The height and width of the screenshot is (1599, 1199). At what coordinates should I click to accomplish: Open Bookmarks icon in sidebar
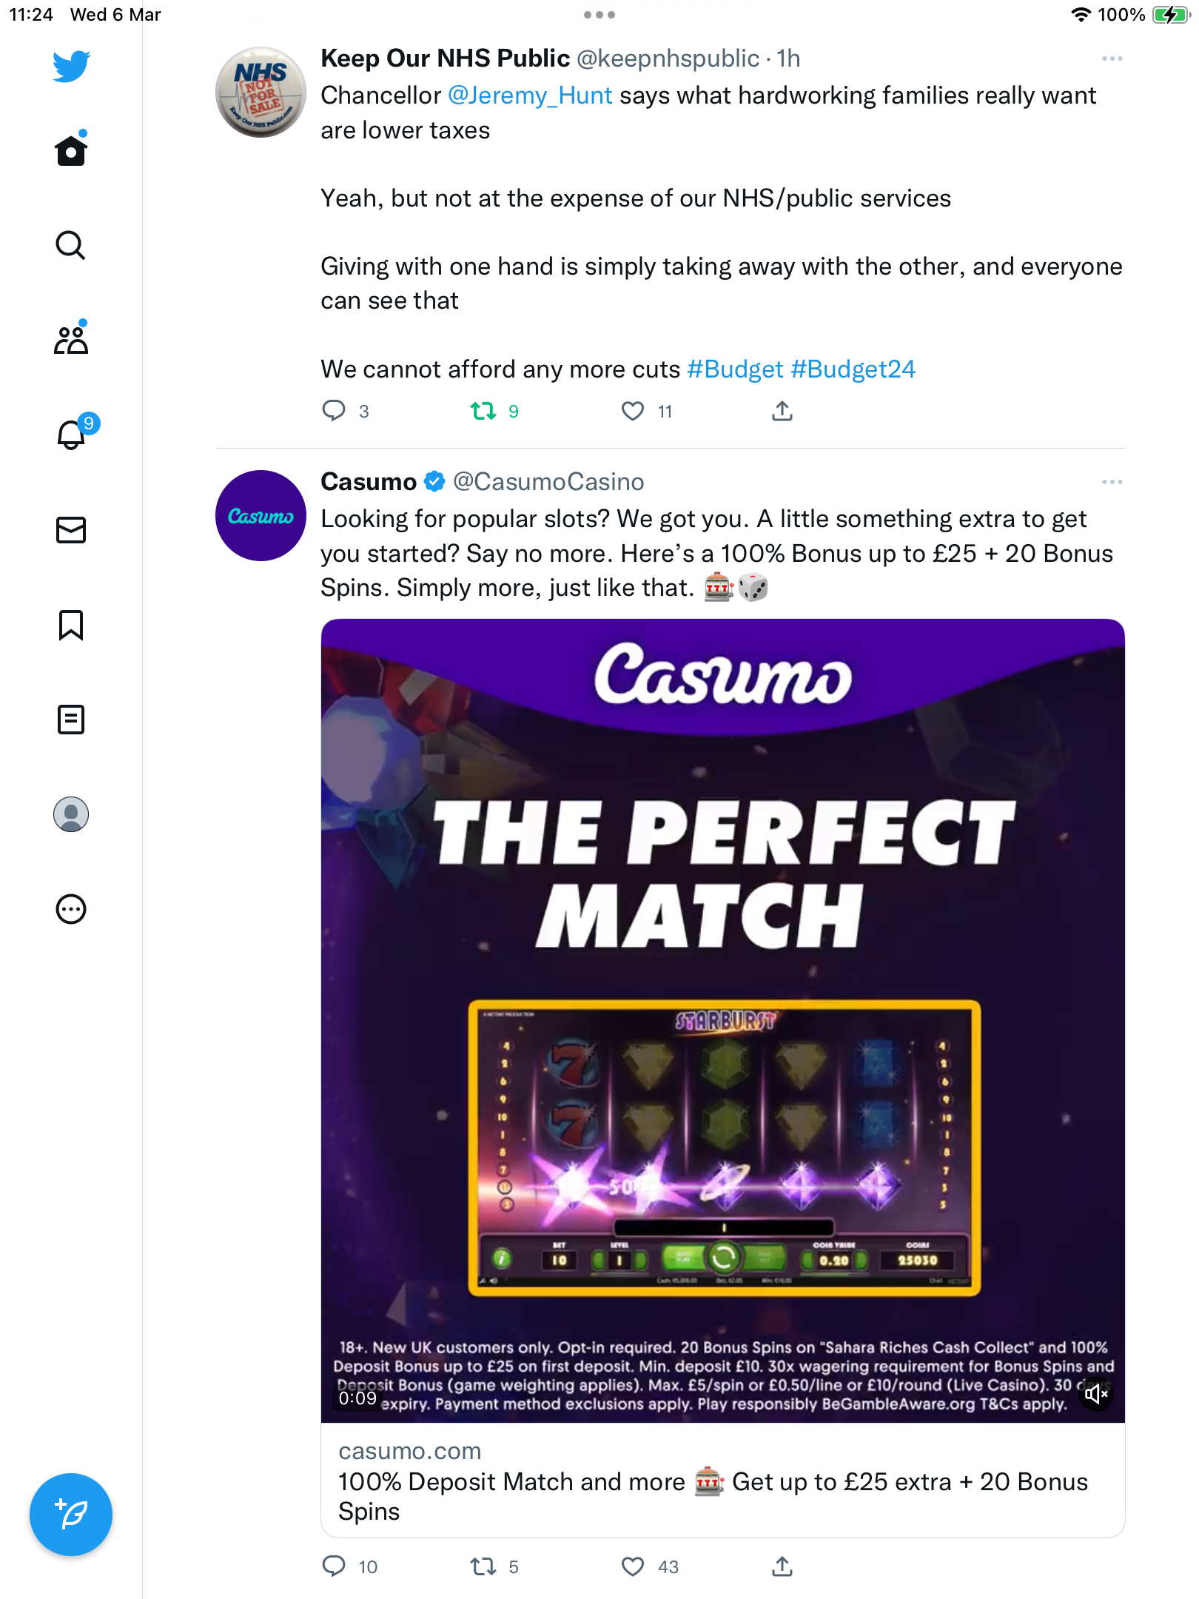click(x=71, y=625)
